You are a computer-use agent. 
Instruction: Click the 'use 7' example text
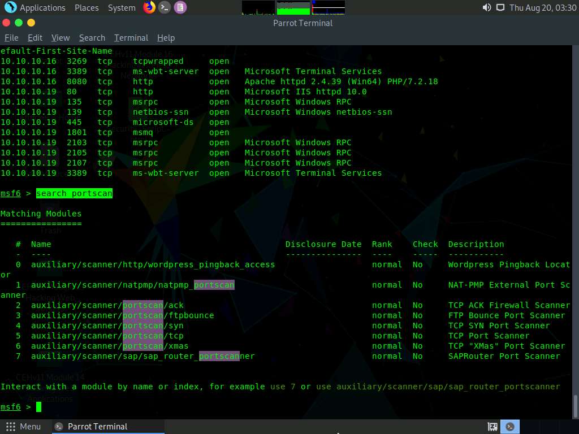[x=283, y=387]
